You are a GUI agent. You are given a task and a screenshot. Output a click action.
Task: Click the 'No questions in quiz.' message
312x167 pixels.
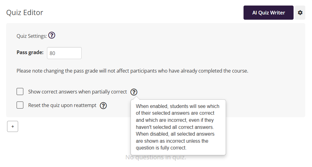[x=156, y=157]
